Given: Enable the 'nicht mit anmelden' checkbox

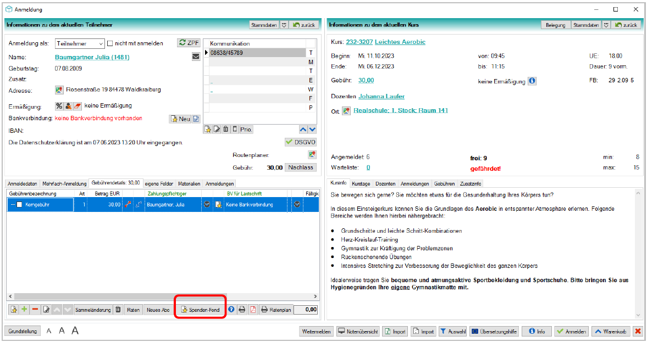Looking at the screenshot, I should [110, 43].
